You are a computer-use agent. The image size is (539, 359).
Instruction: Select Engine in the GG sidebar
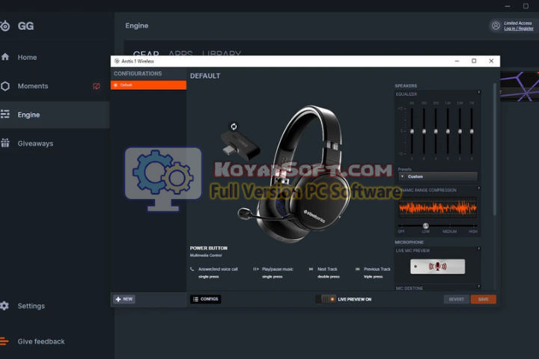tap(55, 114)
